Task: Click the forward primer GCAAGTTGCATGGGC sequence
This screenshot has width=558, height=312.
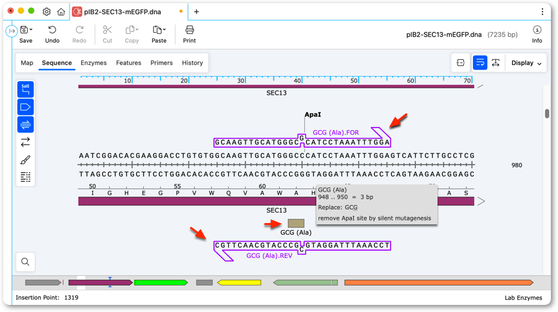Action: click(x=256, y=142)
